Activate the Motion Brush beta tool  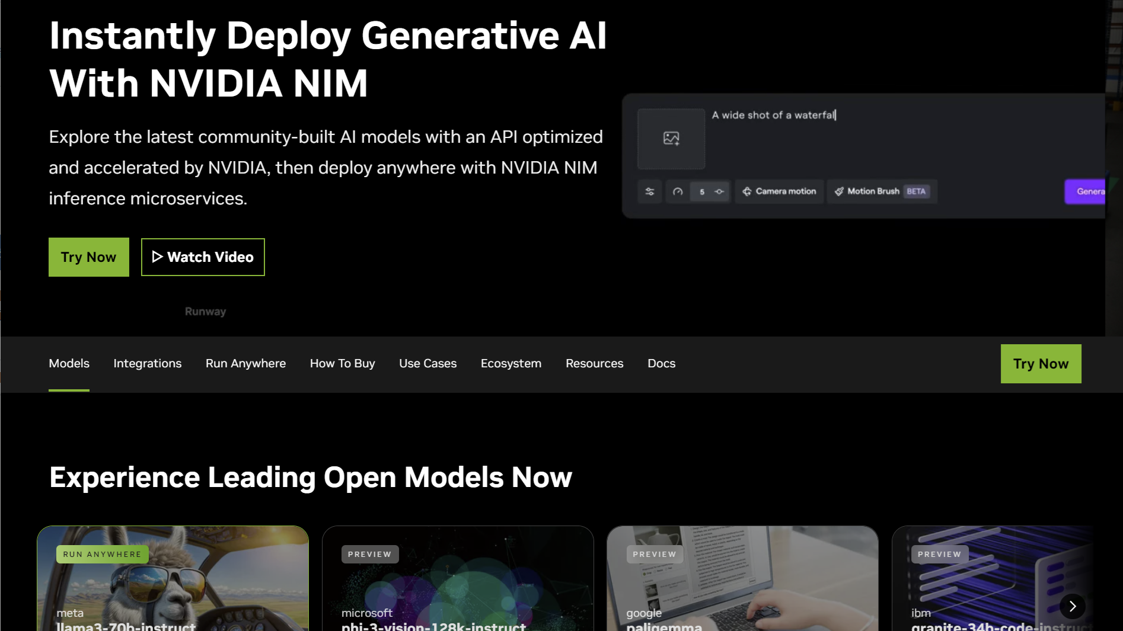click(x=882, y=191)
